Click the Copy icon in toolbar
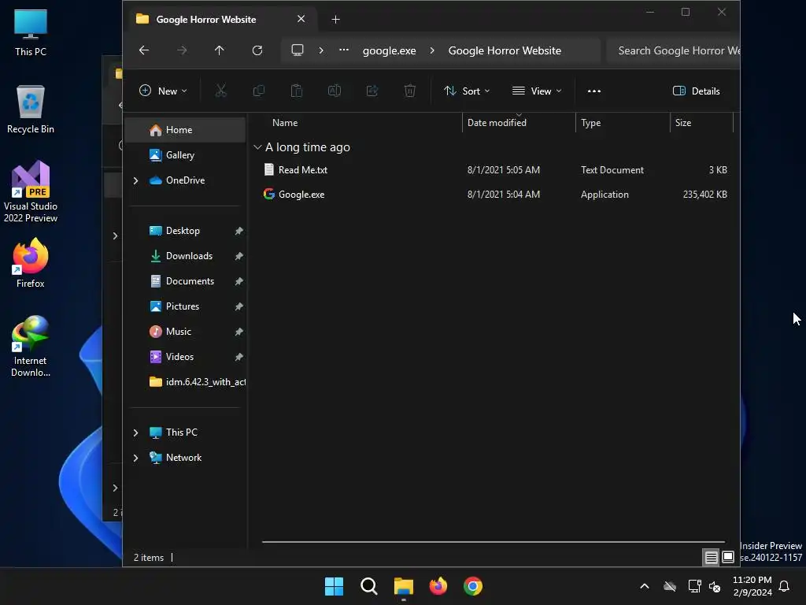The height and width of the screenshot is (605, 806). click(x=258, y=91)
